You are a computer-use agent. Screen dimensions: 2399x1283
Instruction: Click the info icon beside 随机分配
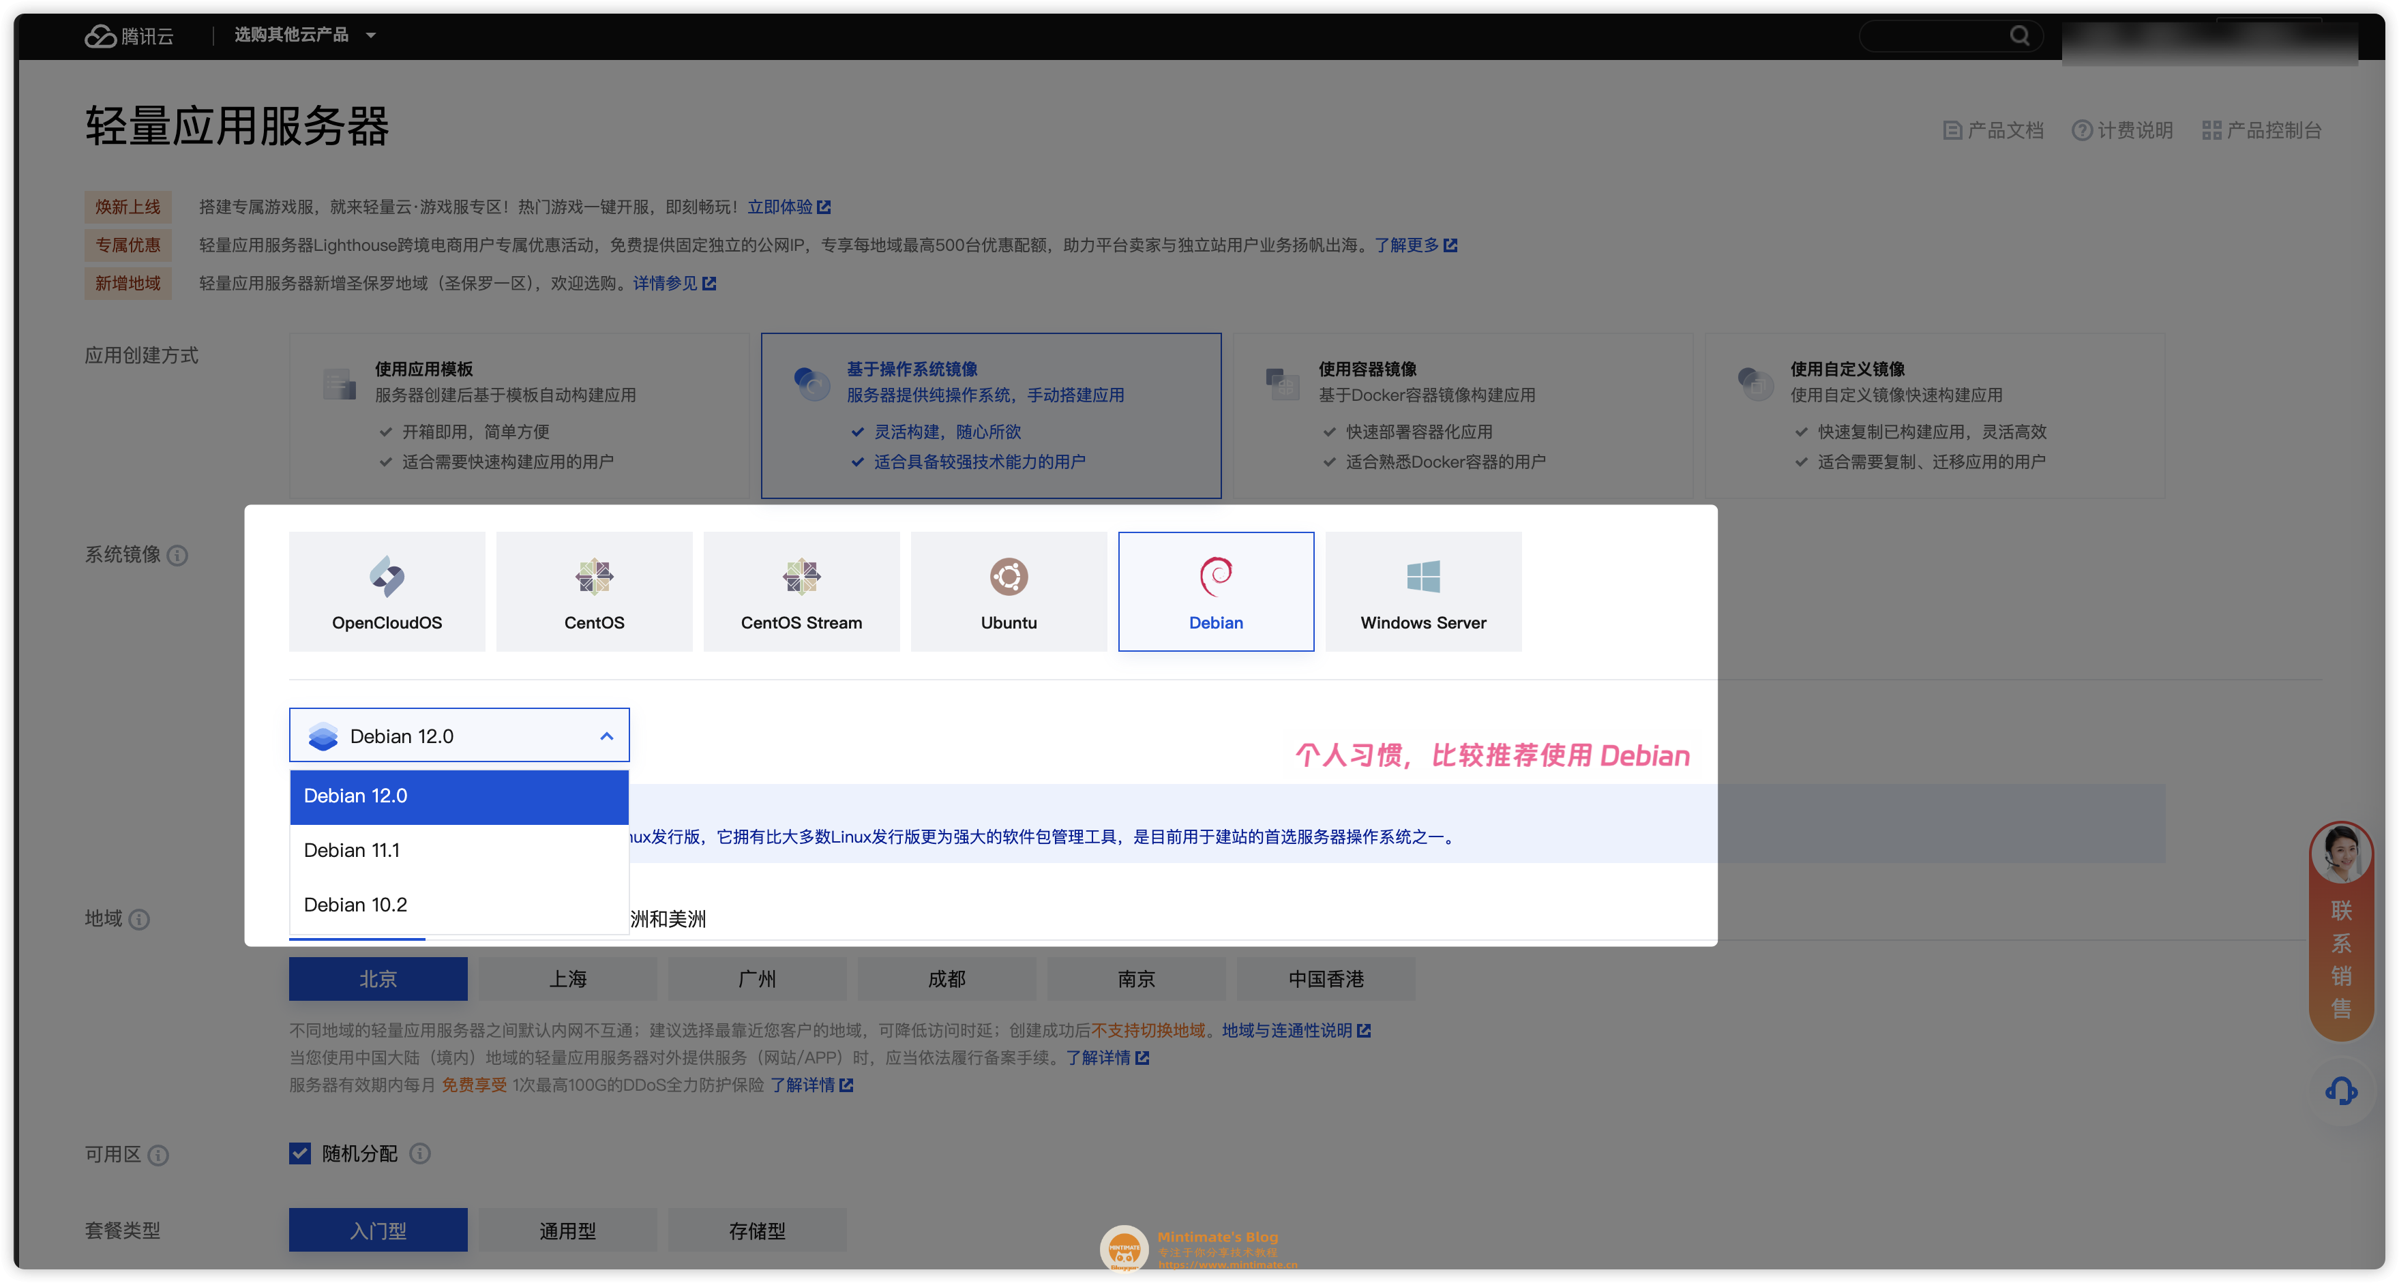420,1153
